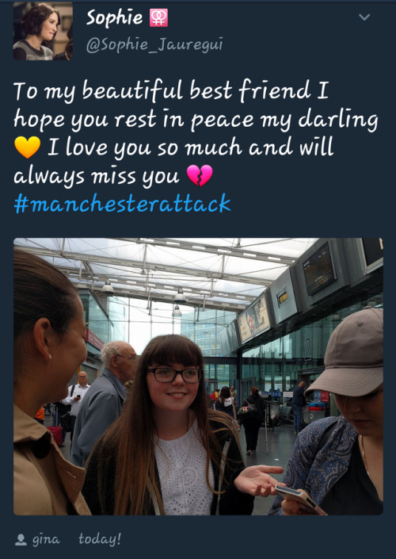The image size is (396, 559).
Task: Click the advertisement billboard in the photo
Action: click(x=254, y=318)
